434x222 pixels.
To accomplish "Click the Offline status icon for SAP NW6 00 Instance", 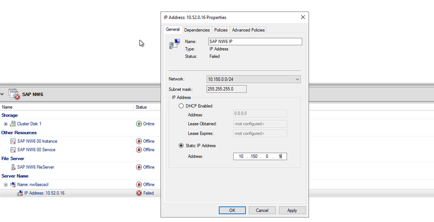I will point(139,141).
